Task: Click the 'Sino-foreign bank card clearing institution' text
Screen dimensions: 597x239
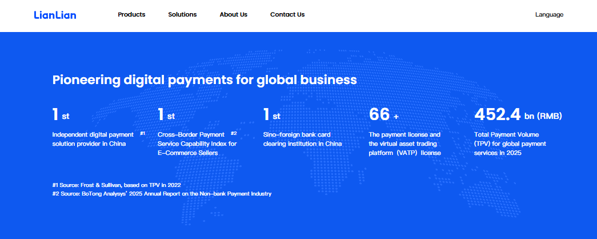Action: [x=302, y=139]
